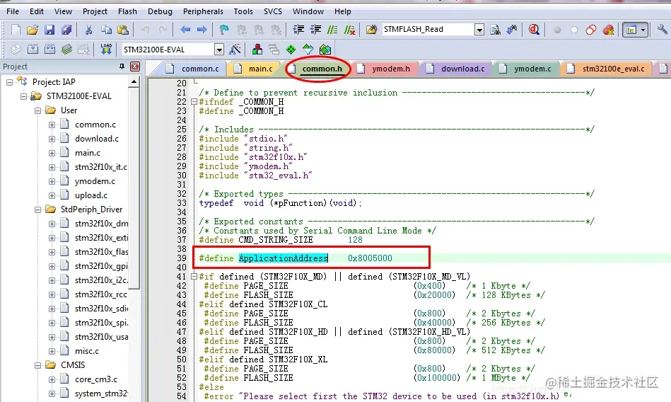Start the debug session icon
Image resolution: width=671 pixels, height=402 pixels.
(x=534, y=30)
